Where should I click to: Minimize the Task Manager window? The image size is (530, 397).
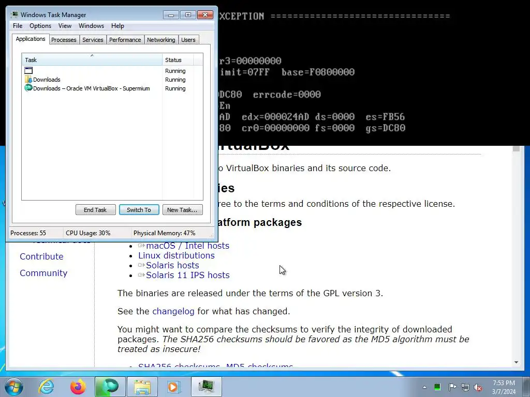pyautogui.click(x=171, y=15)
